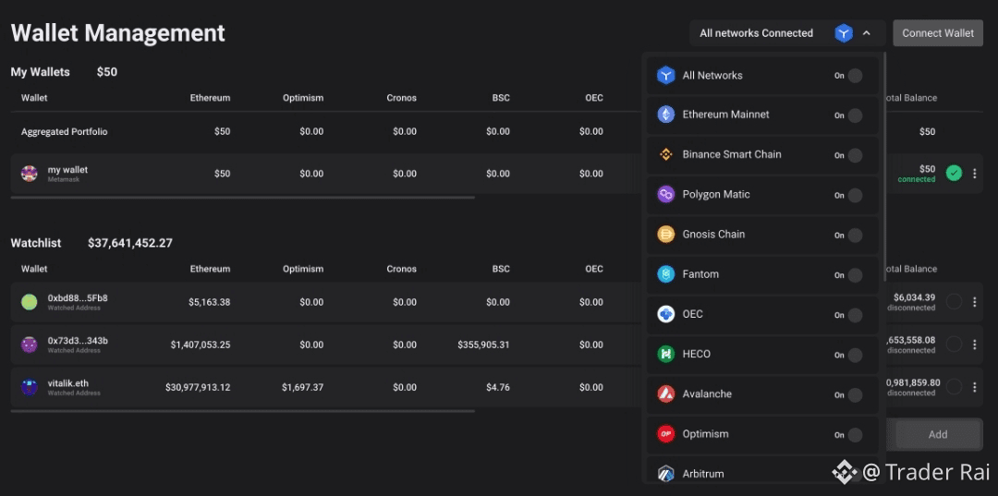Select the Ethereum Mainnet list item
The image size is (998, 496).
click(725, 115)
